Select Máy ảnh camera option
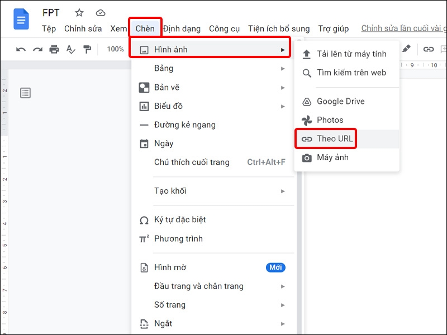The width and height of the screenshot is (447, 335). pos(346,157)
